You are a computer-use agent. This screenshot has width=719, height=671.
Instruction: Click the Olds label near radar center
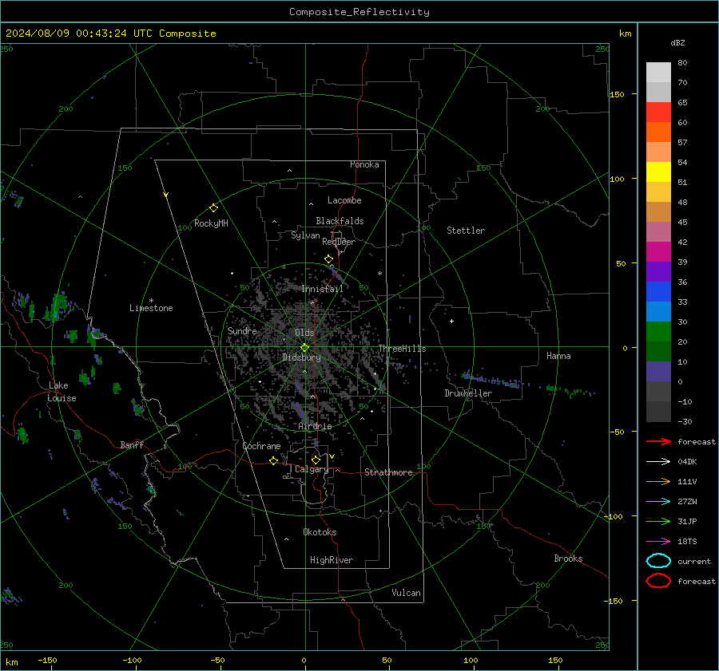[x=304, y=333]
